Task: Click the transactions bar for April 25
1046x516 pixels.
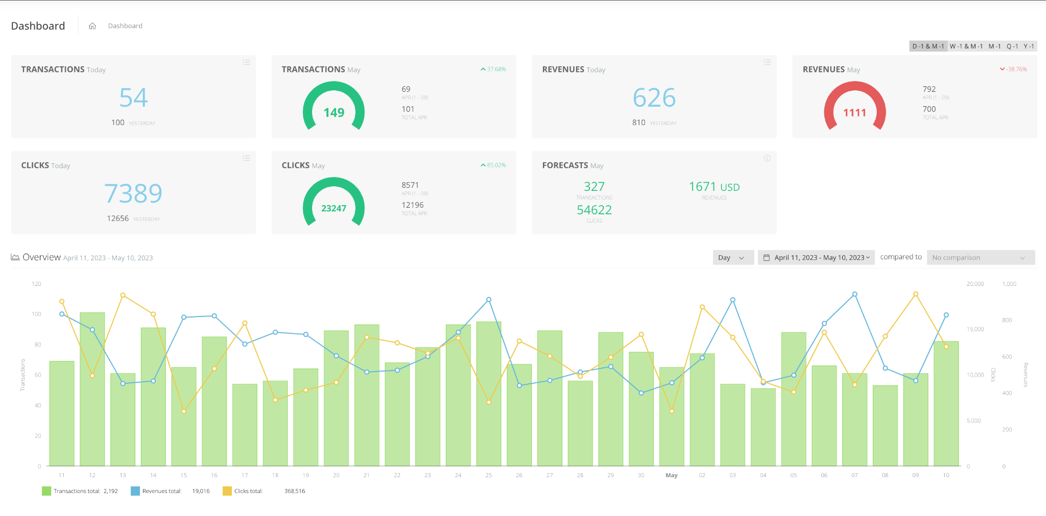Action: tap(489, 394)
